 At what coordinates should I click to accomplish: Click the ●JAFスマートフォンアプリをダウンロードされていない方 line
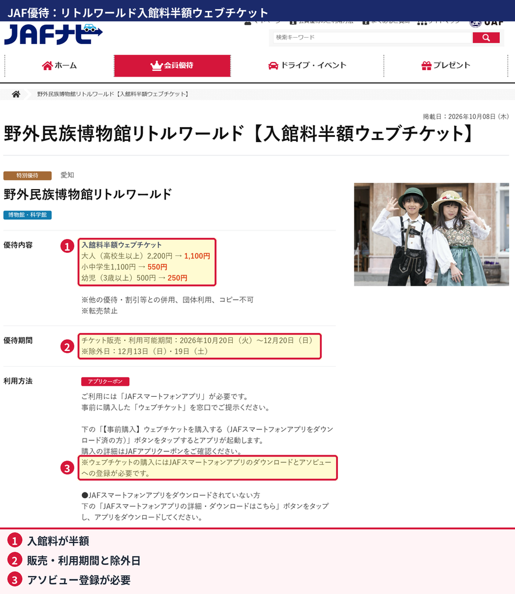[x=171, y=495]
